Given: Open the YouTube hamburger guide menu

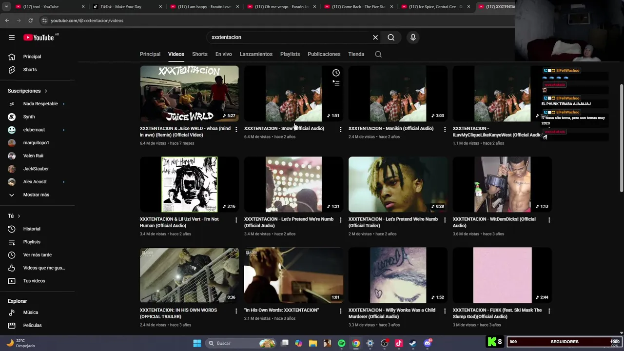Looking at the screenshot, I should tap(12, 38).
